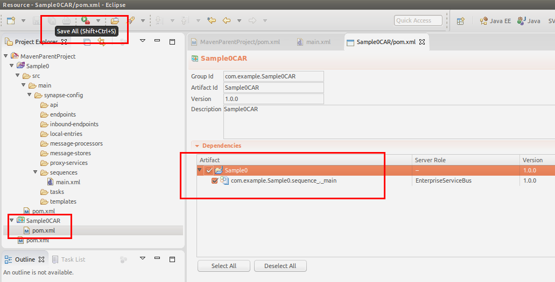Image resolution: width=555 pixels, height=282 pixels.
Task: Switch to the main.xml editor tab
Action: pyautogui.click(x=318, y=42)
